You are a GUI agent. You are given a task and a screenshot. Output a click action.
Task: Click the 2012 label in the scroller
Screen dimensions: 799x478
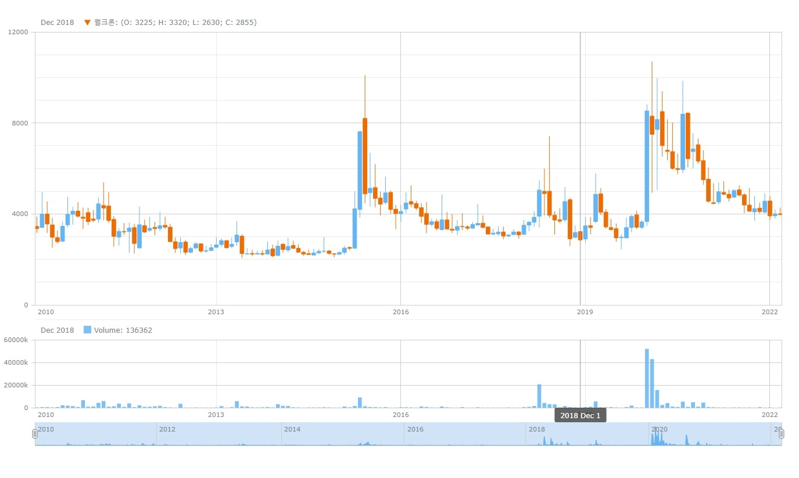click(x=167, y=429)
